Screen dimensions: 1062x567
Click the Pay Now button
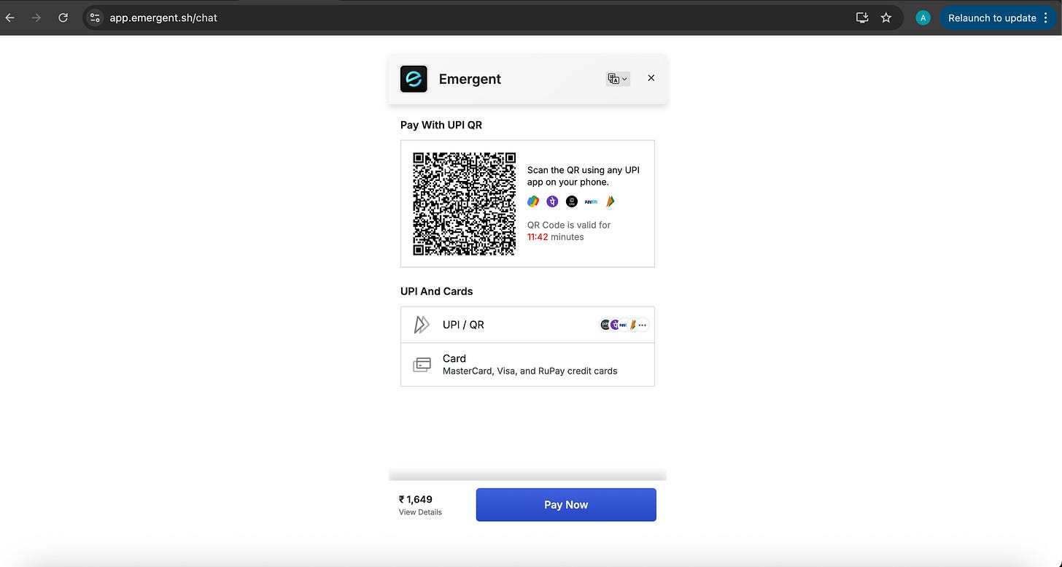click(566, 505)
